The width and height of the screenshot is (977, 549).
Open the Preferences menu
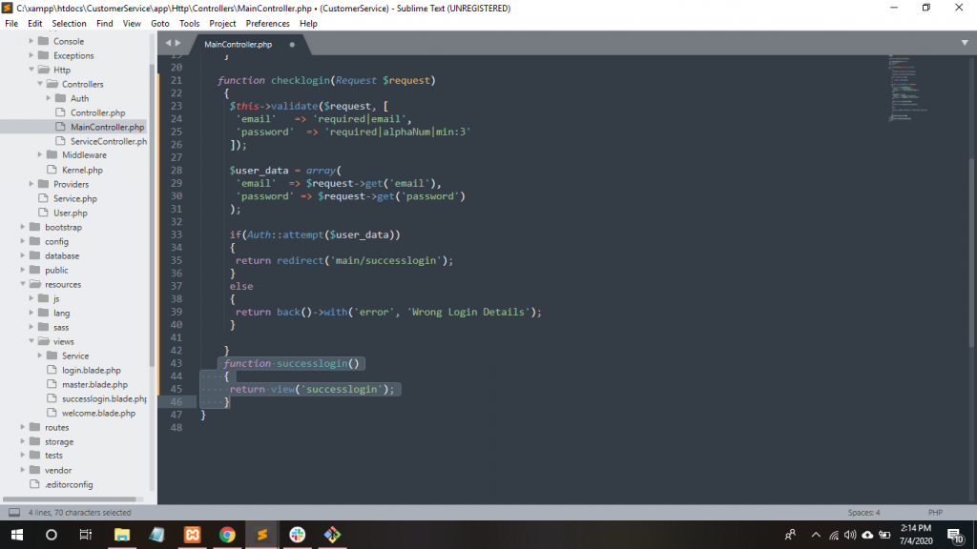(x=267, y=23)
